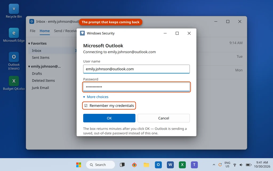
Task: Minimize the Windows Security dialog
Action: pos(165,33)
